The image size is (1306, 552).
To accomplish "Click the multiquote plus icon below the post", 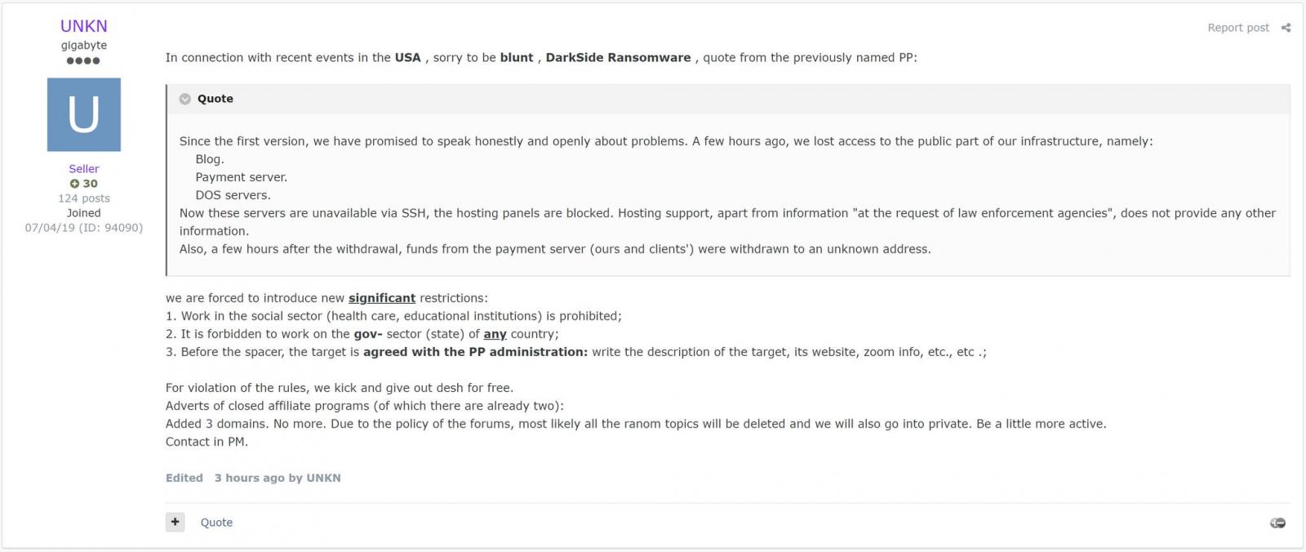I will coord(175,522).
